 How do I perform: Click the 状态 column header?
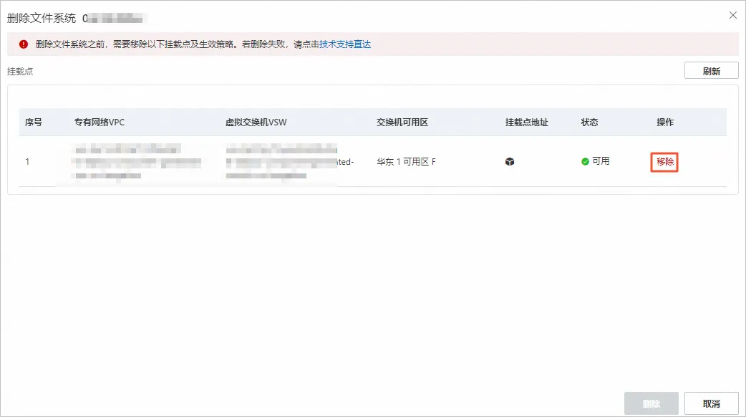click(x=589, y=123)
